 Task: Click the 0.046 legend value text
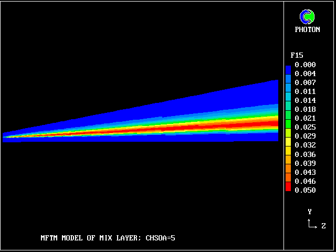[x=305, y=181]
